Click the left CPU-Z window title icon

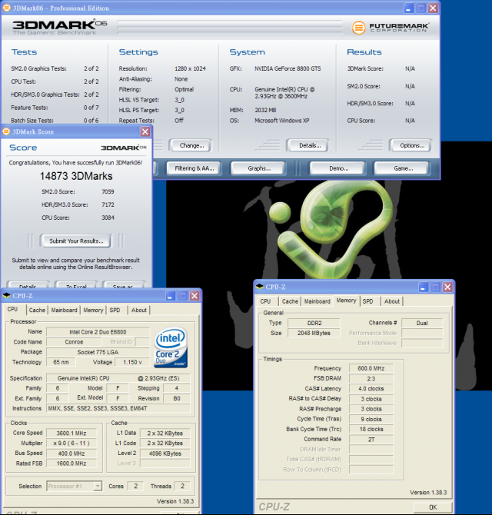click(7, 296)
